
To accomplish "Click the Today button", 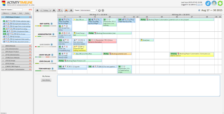I will (46, 10).
